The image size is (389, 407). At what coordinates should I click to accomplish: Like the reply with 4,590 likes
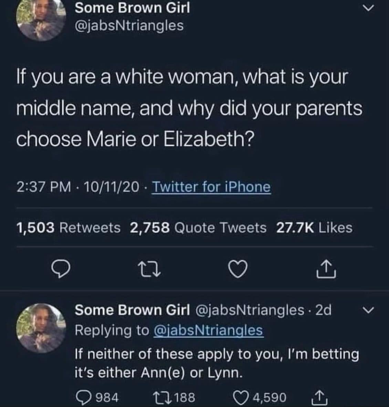point(240,397)
